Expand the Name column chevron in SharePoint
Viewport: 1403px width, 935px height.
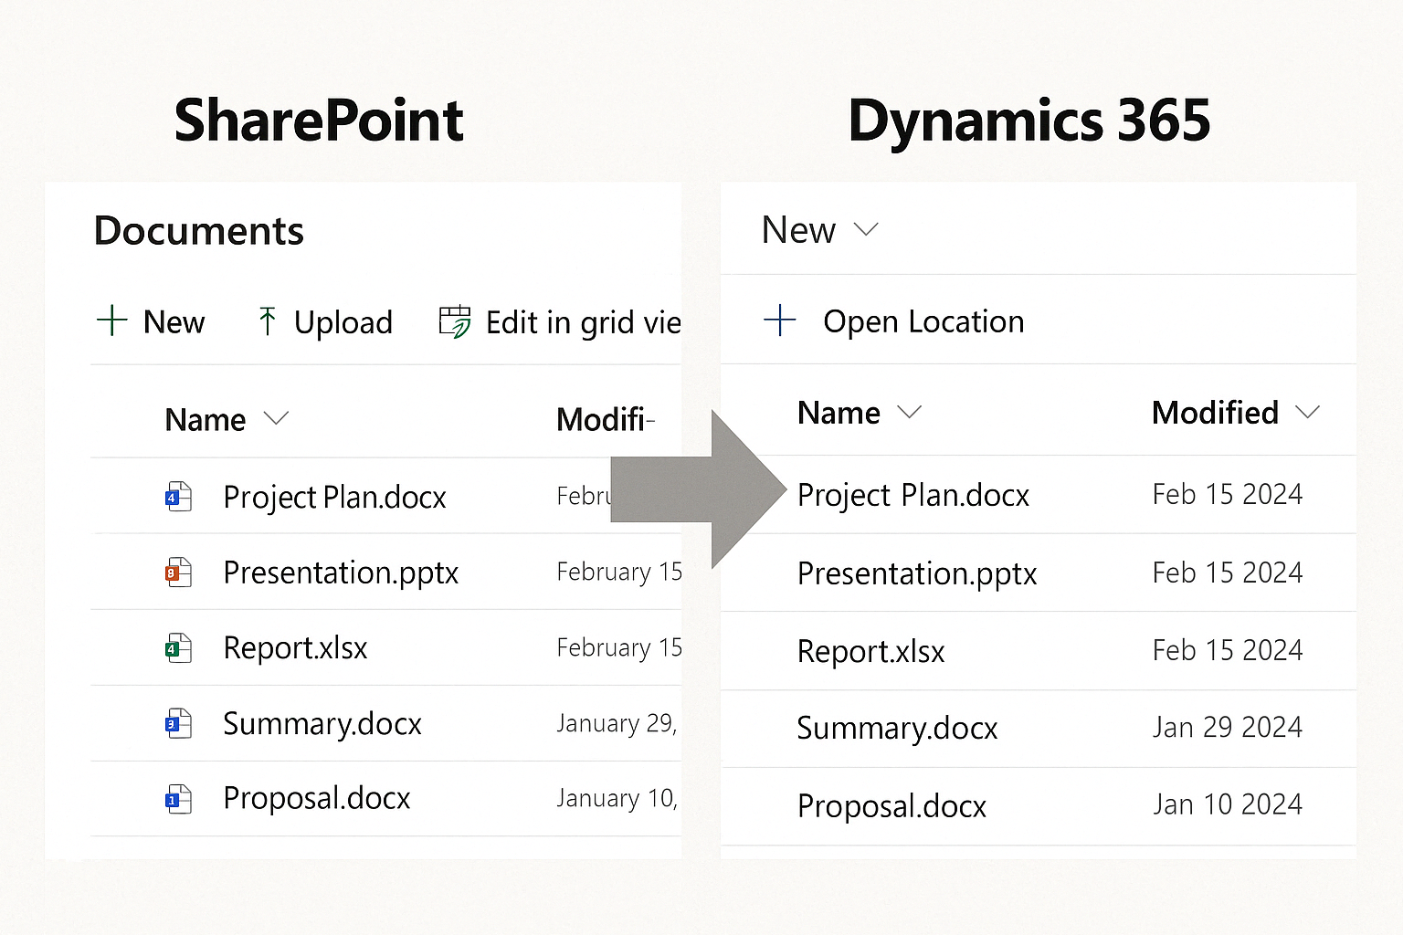(x=276, y=418)
